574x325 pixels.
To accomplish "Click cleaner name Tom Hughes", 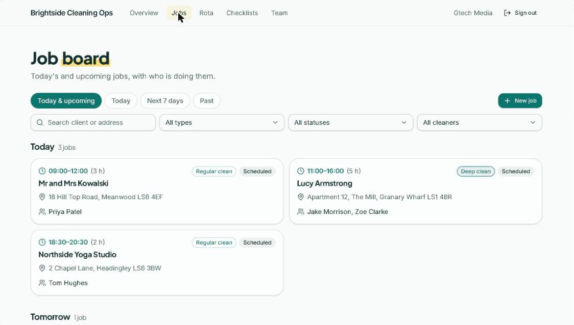I will [x=68, y=283].
